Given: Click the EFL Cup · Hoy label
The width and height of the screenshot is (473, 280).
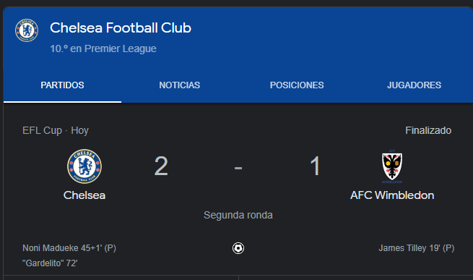Looking at the screenshot, I should [56, 131].
